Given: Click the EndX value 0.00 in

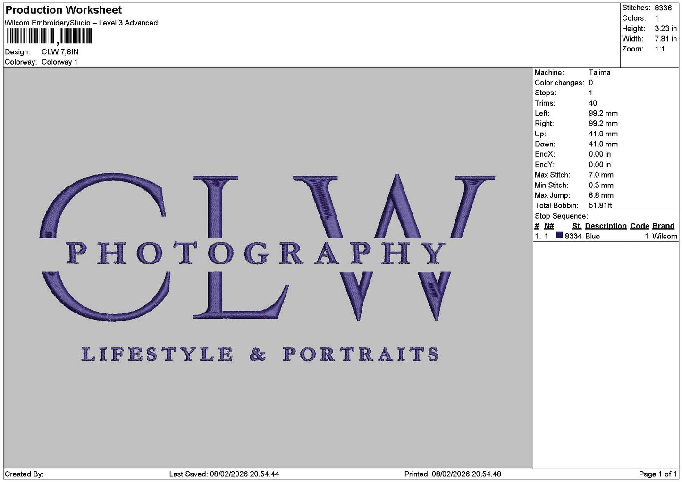Looking at the screenshot, I should [x=599, y=154].
